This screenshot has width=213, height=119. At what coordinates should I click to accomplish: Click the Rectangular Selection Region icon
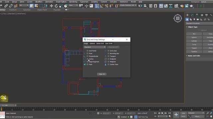(41, 6)
